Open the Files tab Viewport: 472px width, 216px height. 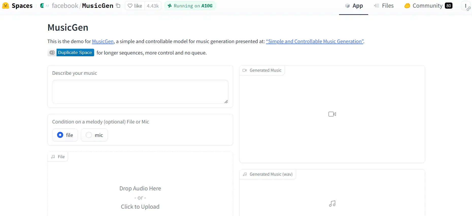coord(384,6)
